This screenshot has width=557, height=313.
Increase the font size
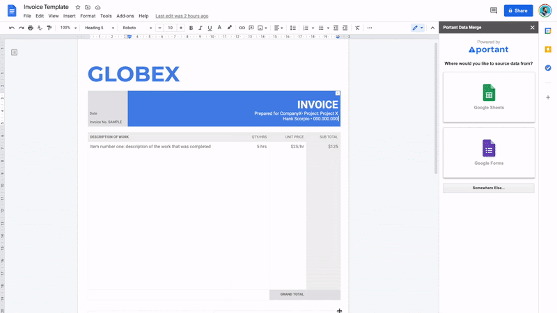[x=181, y=28]
